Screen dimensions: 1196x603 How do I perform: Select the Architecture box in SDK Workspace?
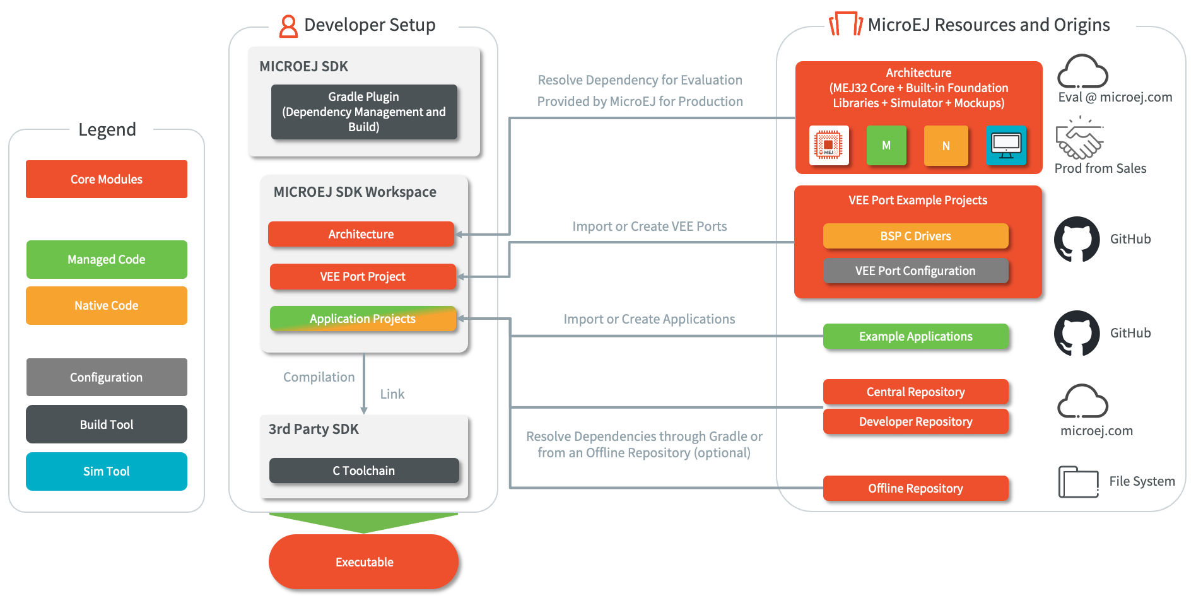pos(361,234)
